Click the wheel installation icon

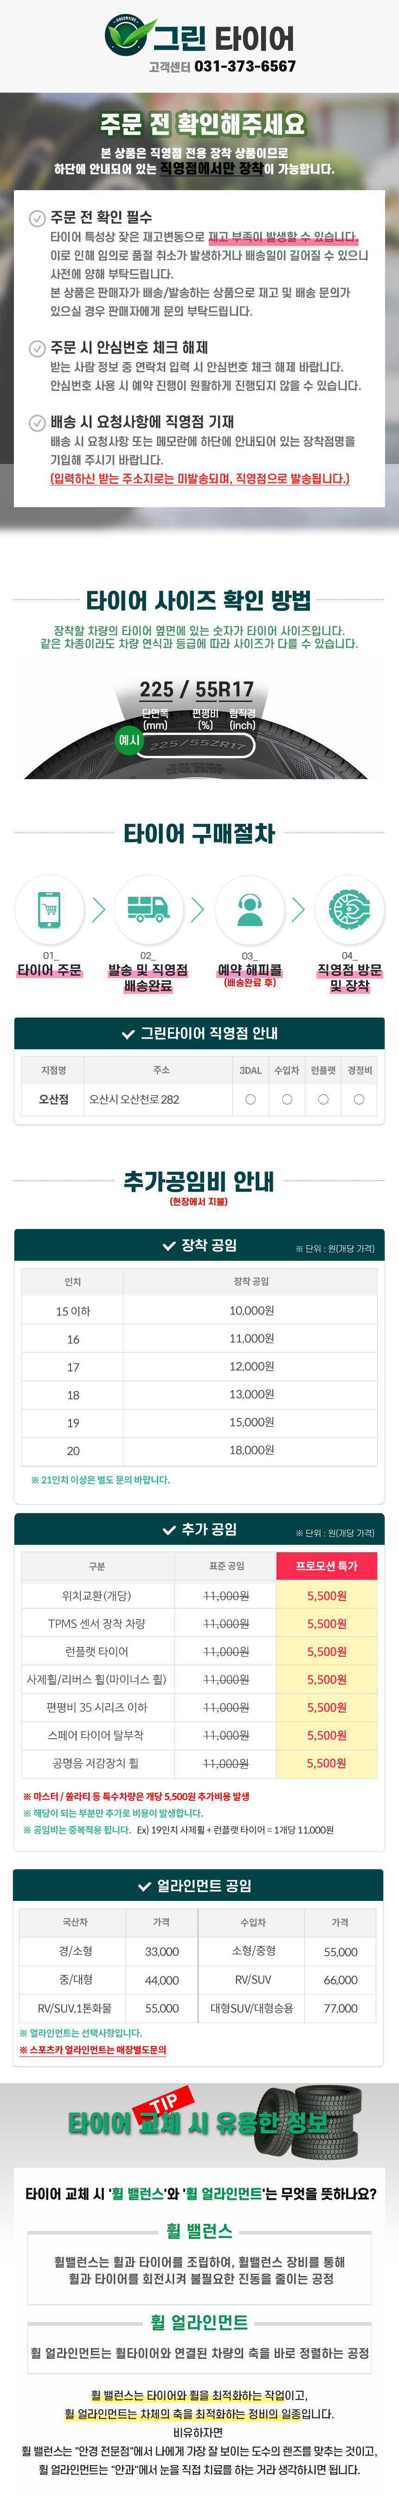point(349,908)
